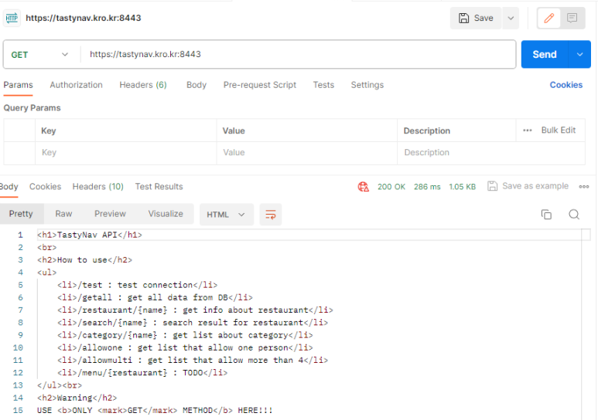
Task: Click the Description input cell
Action: click(491, 153)
